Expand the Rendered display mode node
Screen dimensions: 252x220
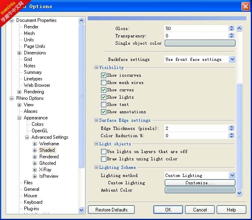35,157
